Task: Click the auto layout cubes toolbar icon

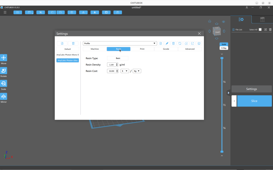Action: click(x=83, y=12)
